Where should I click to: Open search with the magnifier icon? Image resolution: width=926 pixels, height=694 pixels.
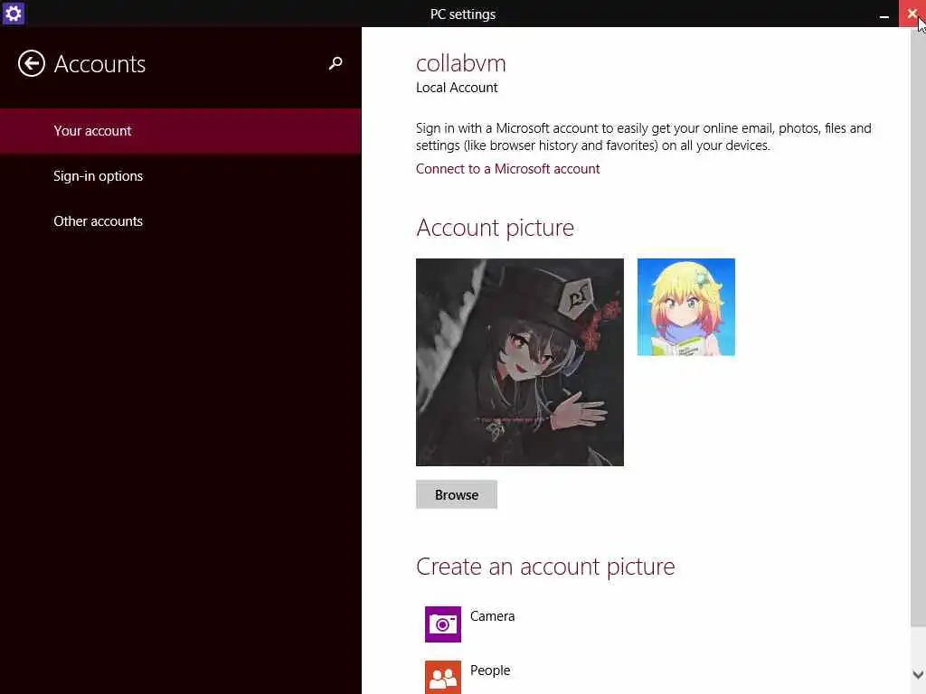tap(335, 63)
